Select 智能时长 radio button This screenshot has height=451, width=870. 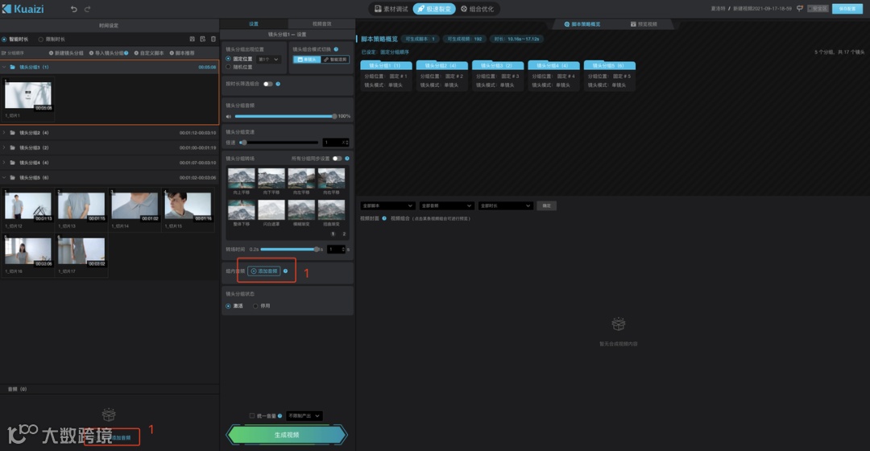pos(4,39)
